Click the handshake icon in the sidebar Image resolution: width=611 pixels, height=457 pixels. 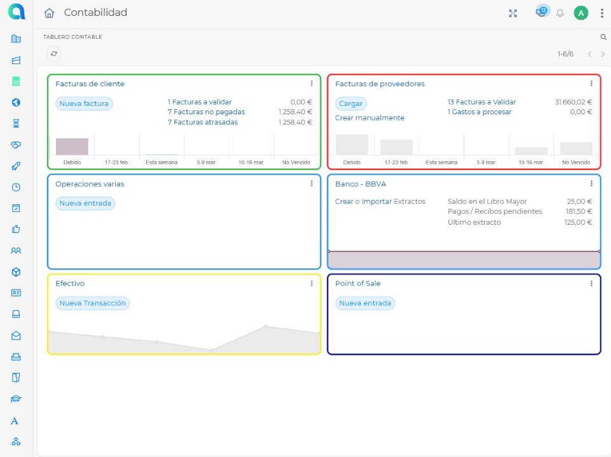tap(17, 145)
